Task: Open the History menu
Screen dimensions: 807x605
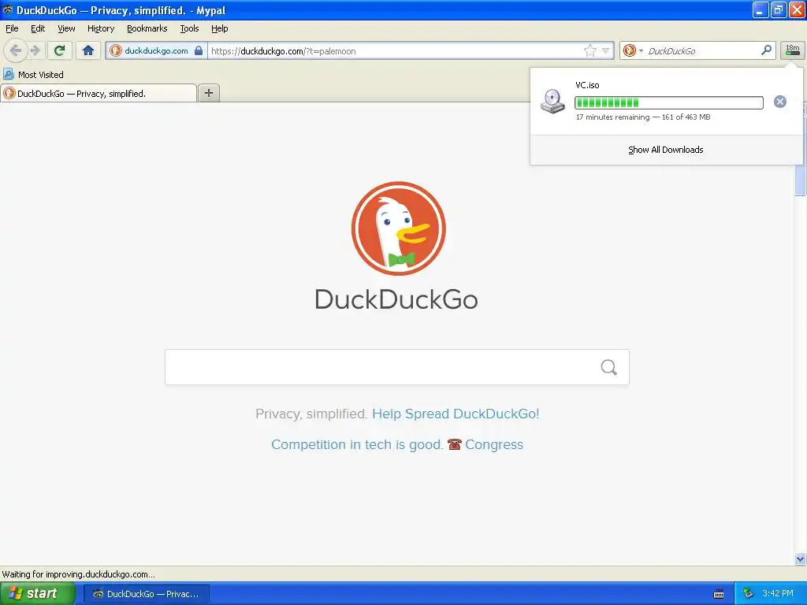Action: [101, 28]
